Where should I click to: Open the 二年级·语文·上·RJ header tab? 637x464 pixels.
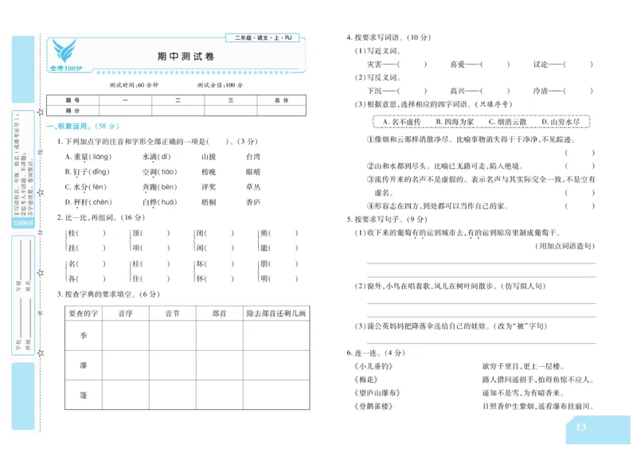pos(263,37)
